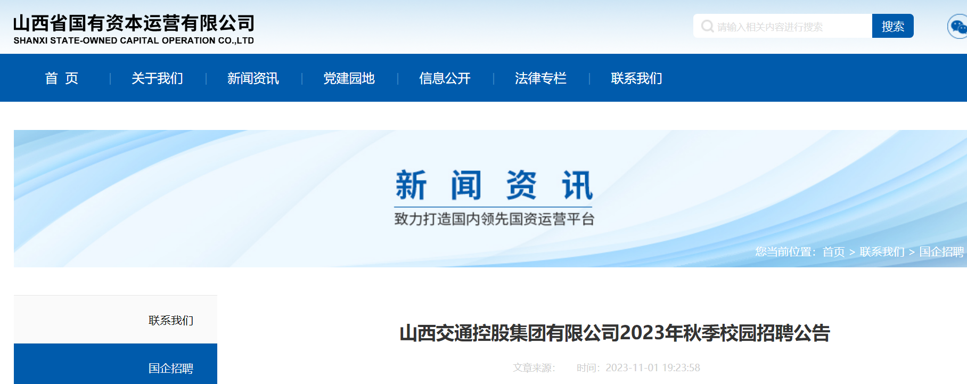
Task: Open the 首页 menu item
Action: coord(62,78)
